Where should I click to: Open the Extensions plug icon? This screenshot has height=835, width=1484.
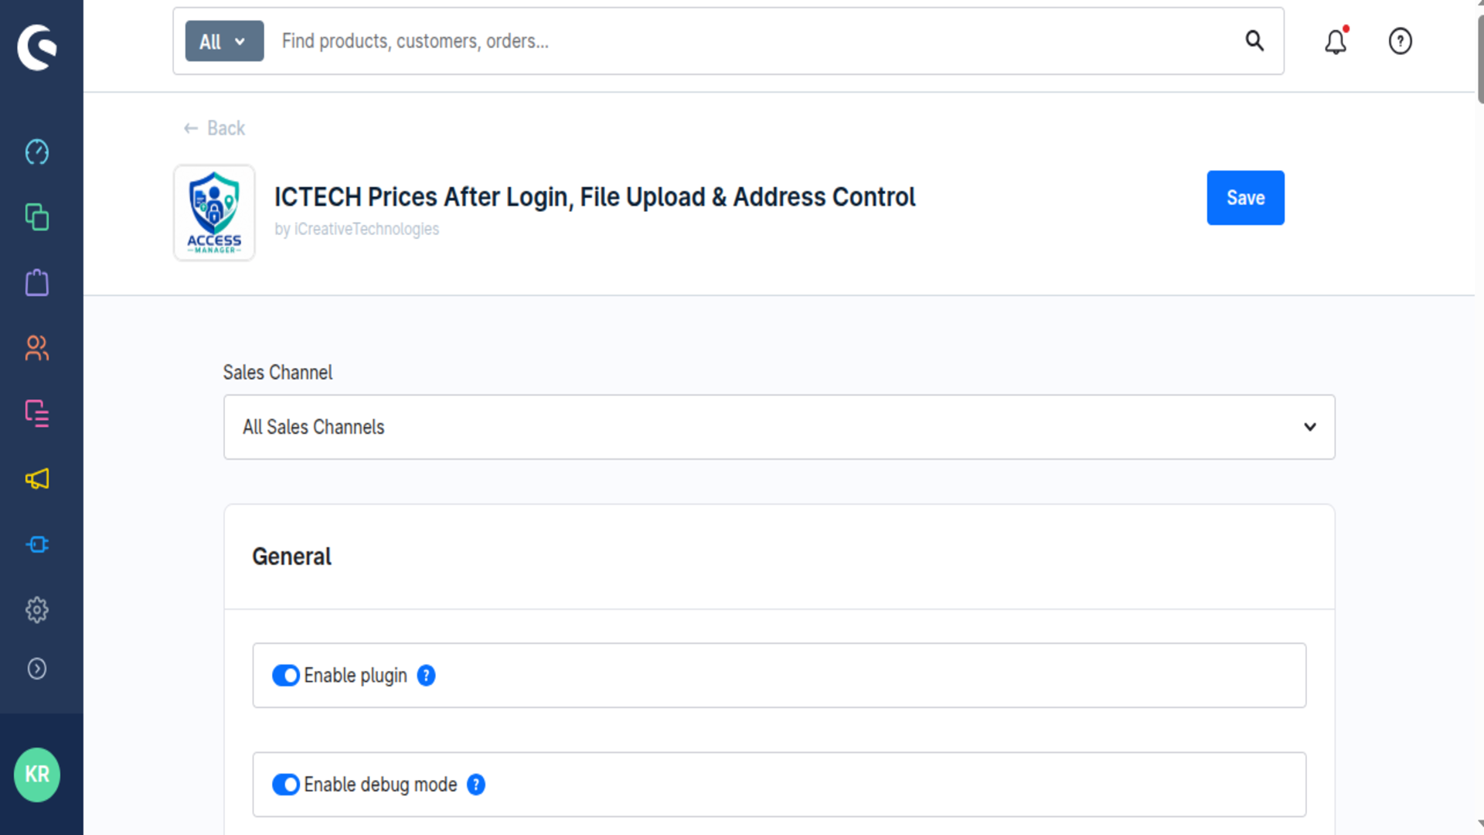(36, 544)
